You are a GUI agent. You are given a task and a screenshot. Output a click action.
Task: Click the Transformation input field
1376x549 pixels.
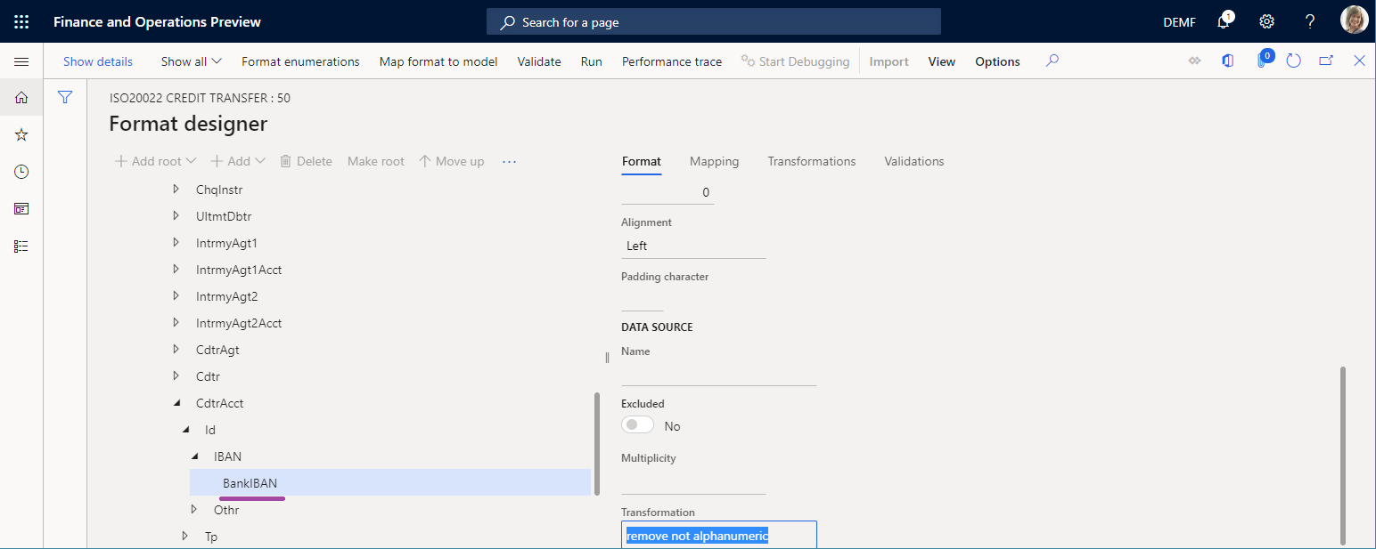[x=718, y=536]
